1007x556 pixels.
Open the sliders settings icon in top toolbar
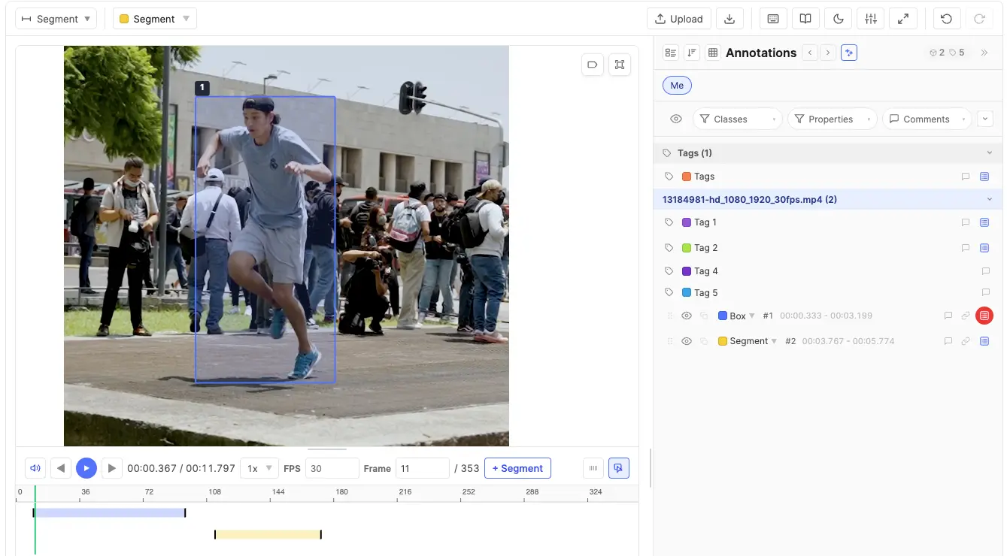tap(871, 19)
